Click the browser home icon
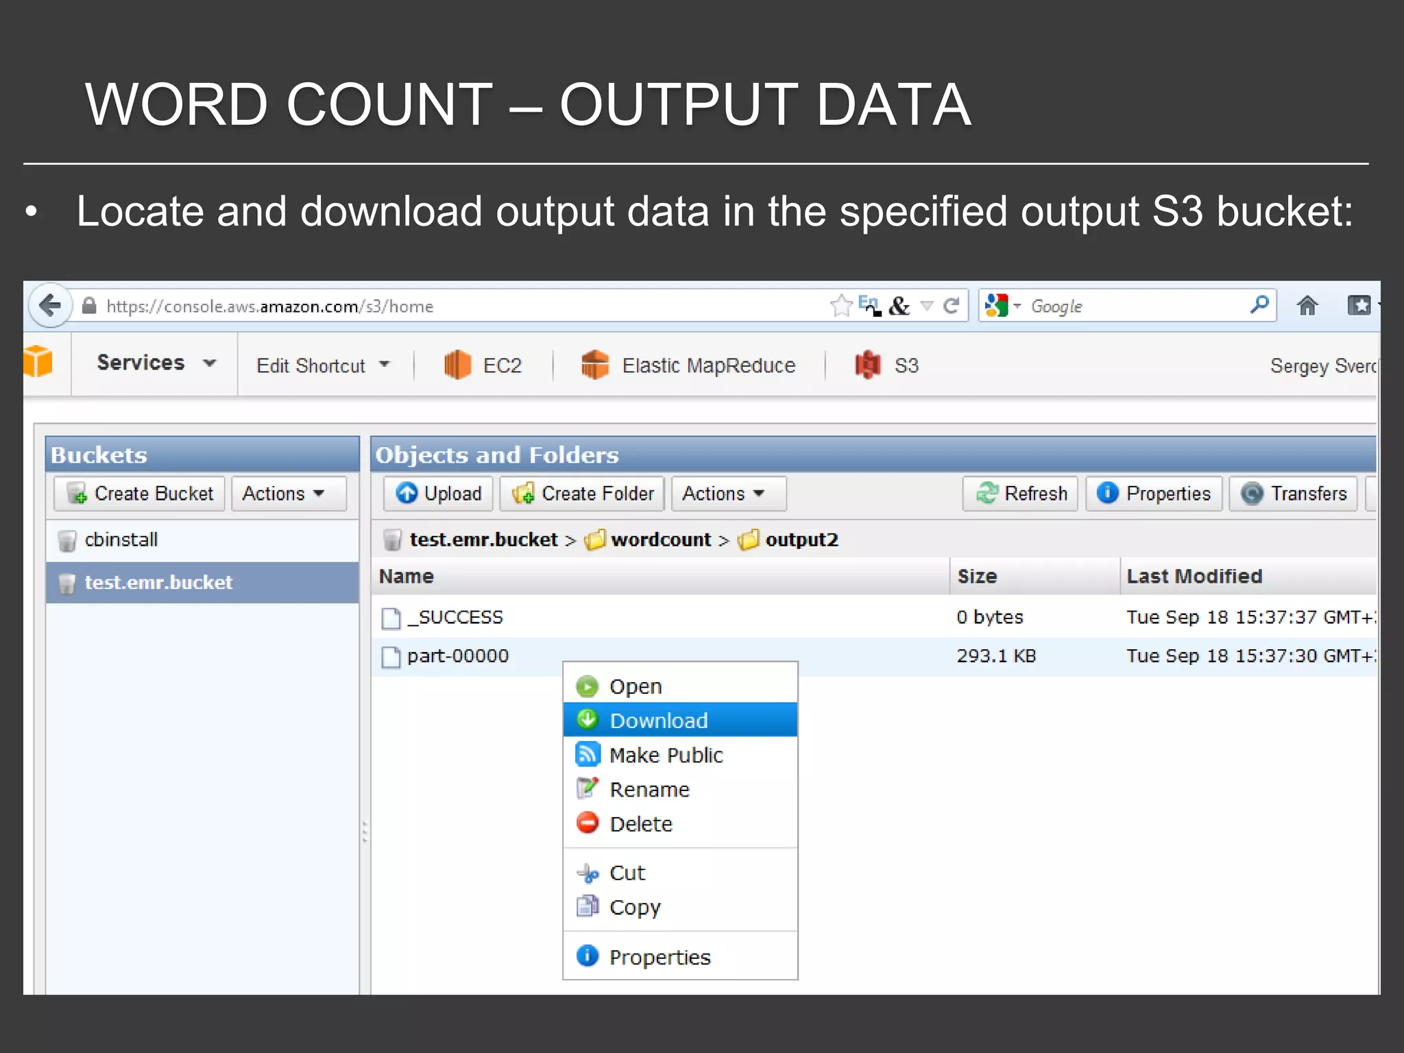The image size is (1404, 1053). [x=1307, y=306]
